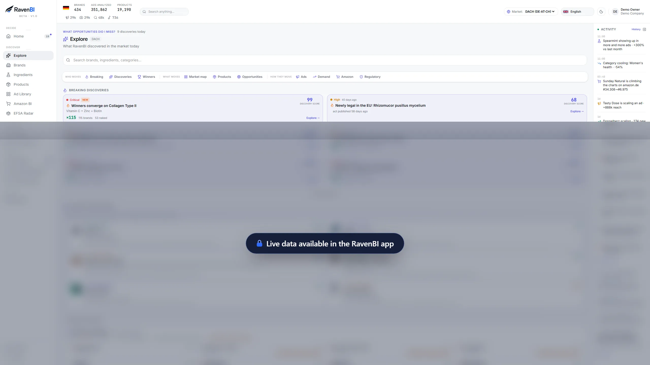
Task: Click the DE avatar circle
Action: (x=615, y=12)
